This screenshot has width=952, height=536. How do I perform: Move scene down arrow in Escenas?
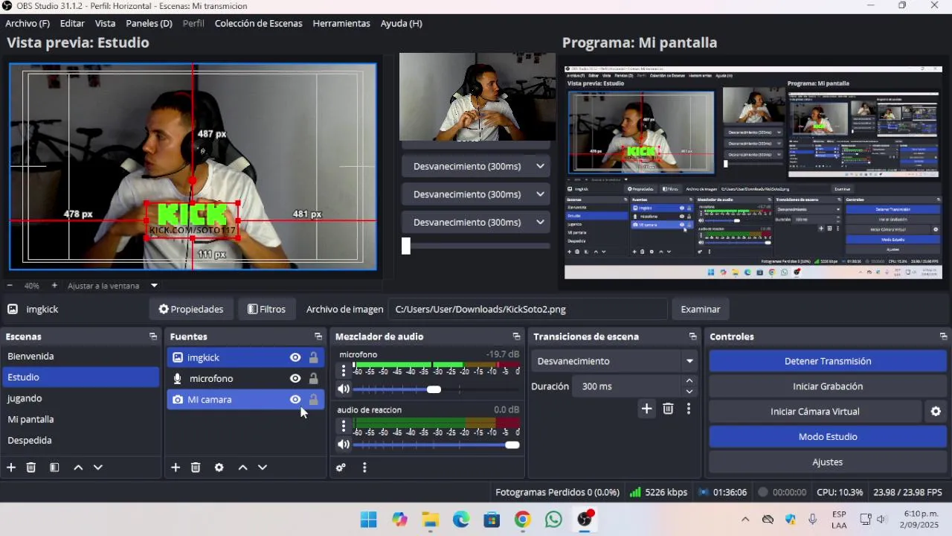click(x=97, y=468)
